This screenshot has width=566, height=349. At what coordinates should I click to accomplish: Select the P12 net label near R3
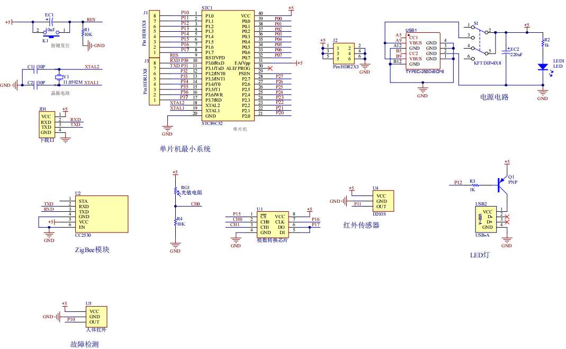[x=458, y=183]
